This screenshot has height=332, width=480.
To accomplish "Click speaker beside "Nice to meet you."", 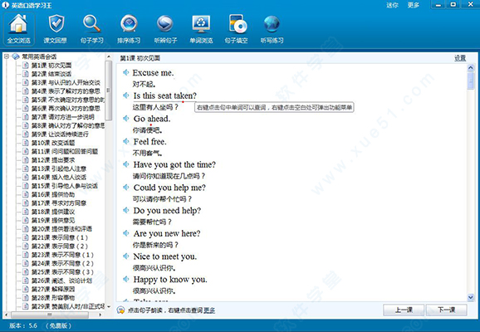I will tap(126, 256).
